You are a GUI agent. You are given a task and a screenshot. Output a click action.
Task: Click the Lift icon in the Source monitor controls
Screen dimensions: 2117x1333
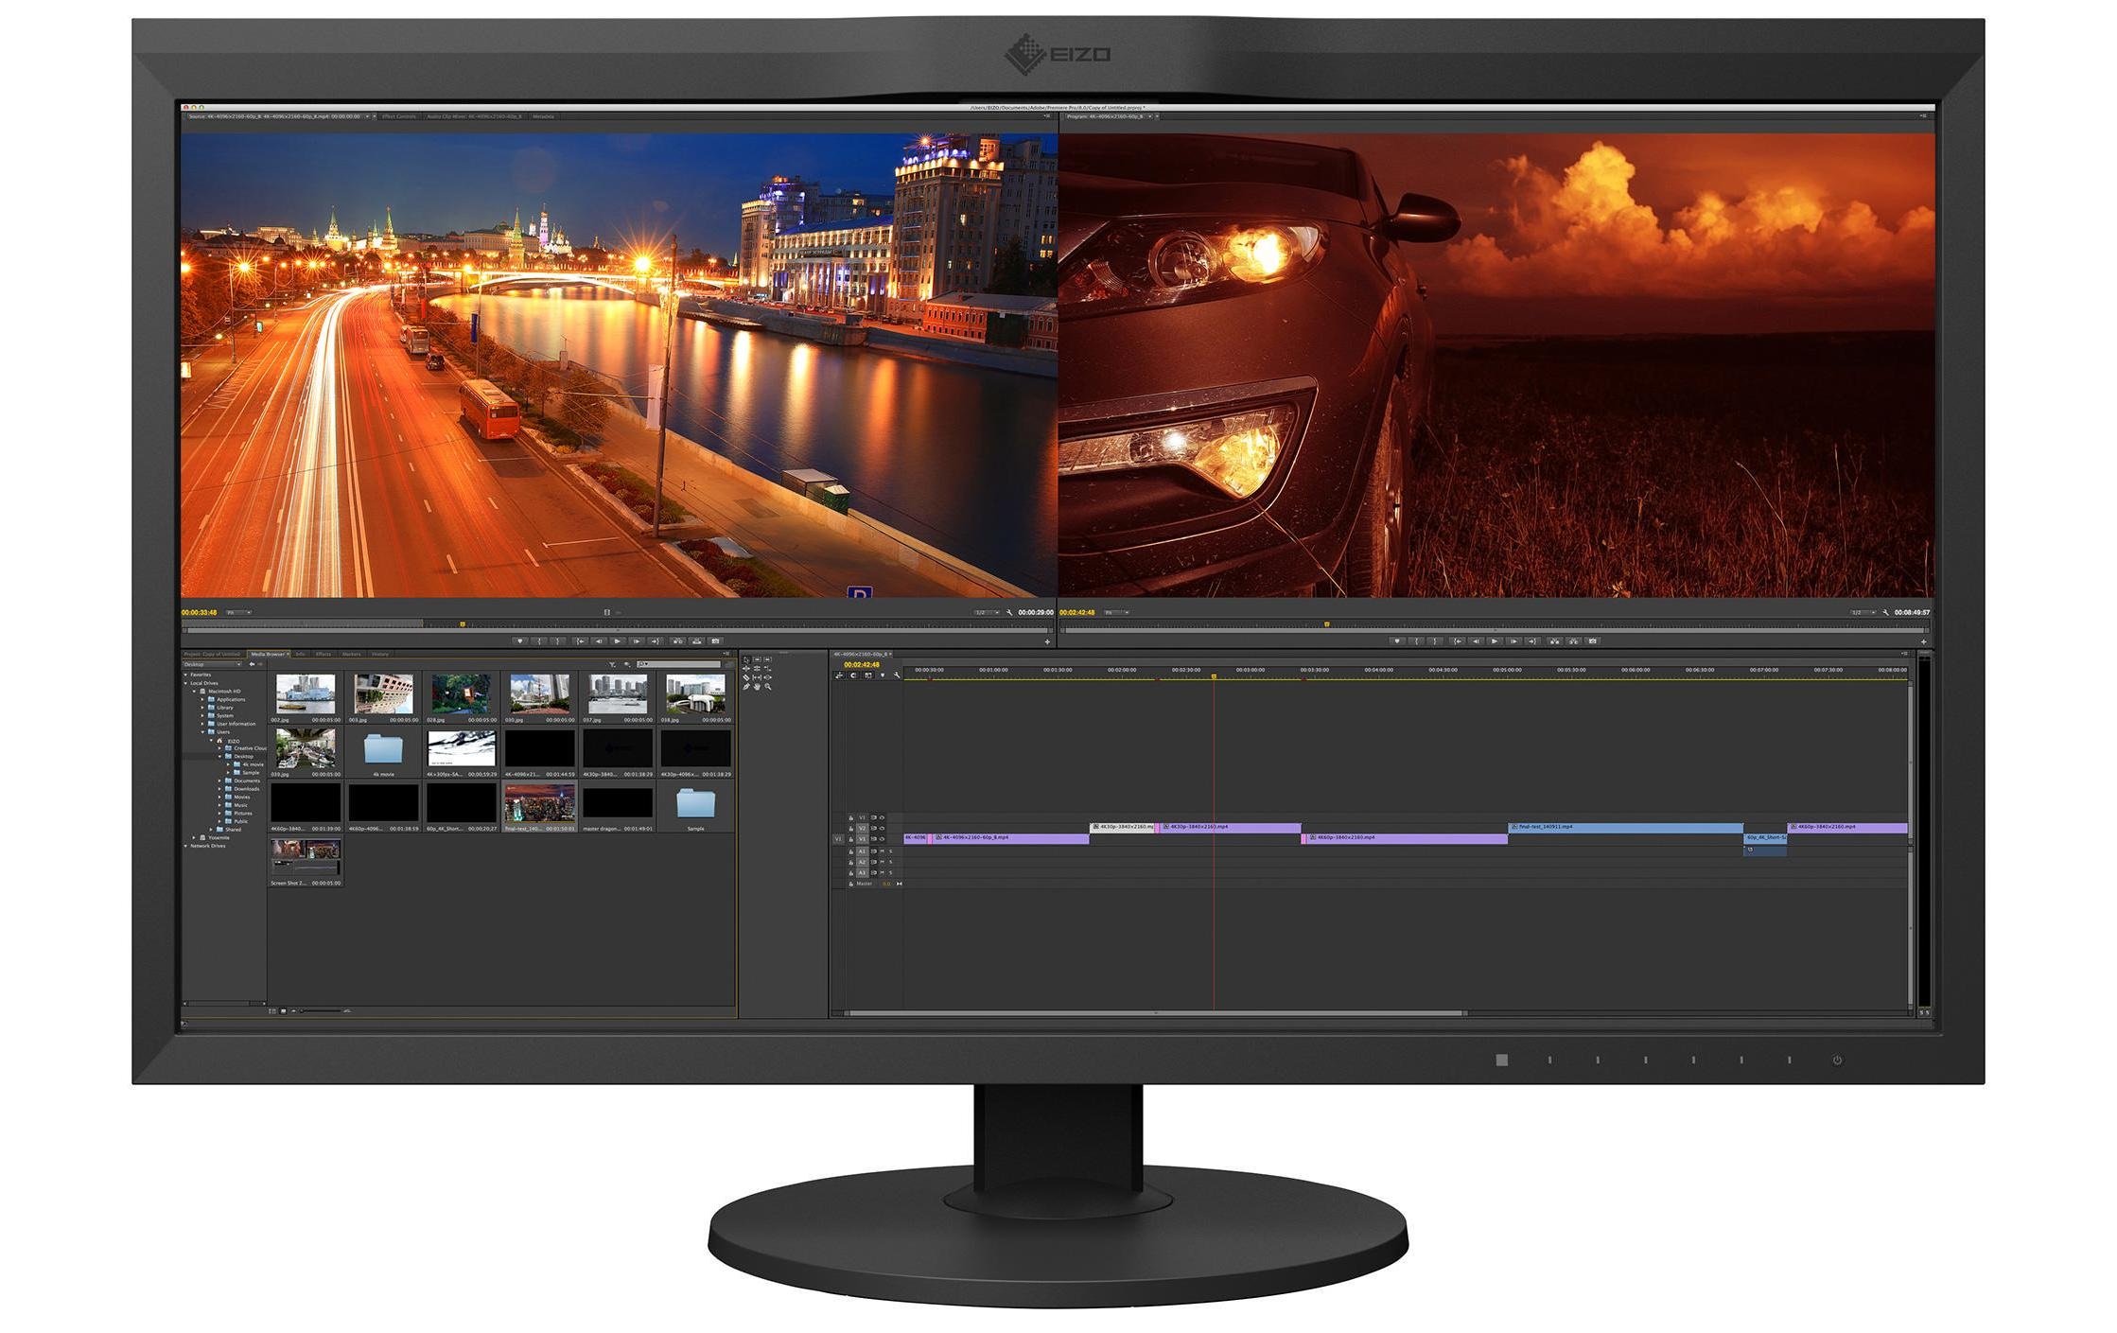(x=696, y=641)
